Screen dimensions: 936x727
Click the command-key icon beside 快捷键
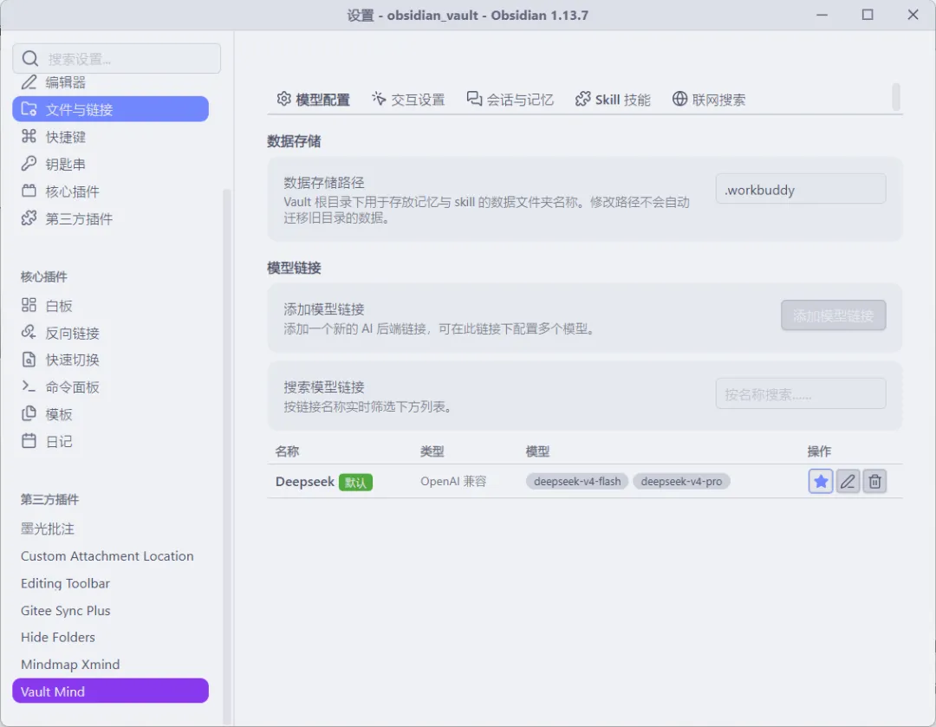(x=29, y=137)
